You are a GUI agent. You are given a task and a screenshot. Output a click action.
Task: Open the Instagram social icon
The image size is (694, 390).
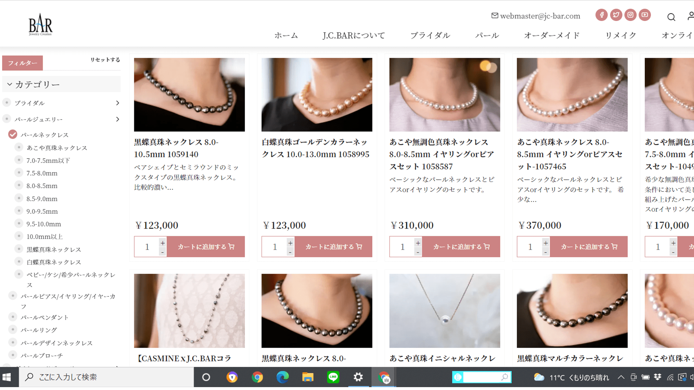[x=630, y=15]
